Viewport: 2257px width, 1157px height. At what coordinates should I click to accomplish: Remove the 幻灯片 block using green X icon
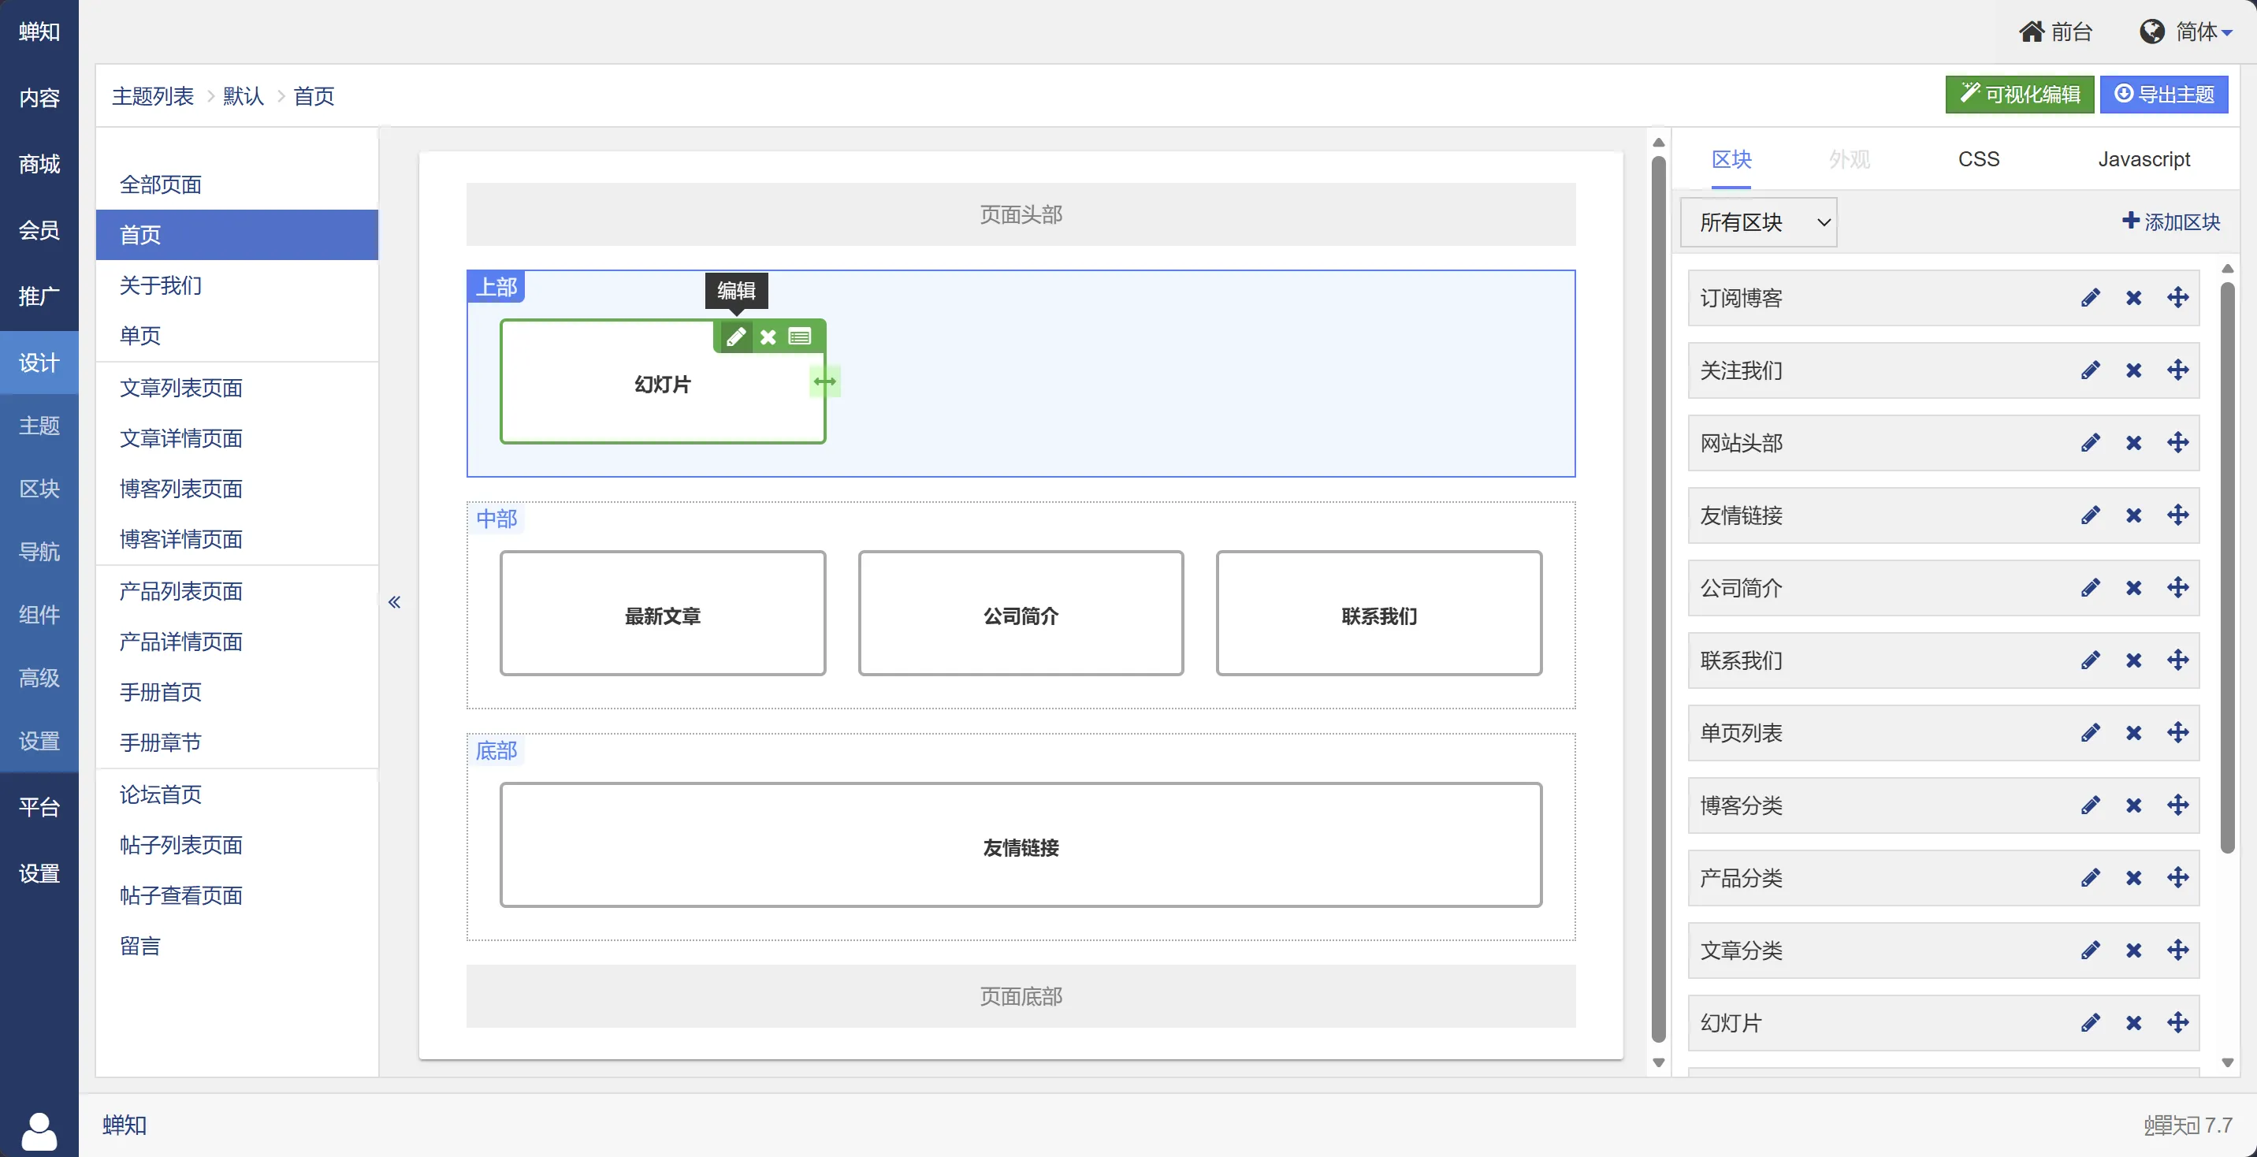768,337
